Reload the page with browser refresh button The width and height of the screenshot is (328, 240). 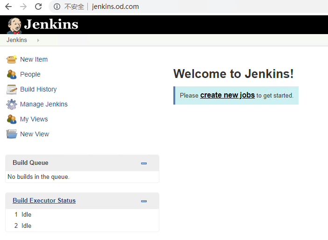point(38,7)
